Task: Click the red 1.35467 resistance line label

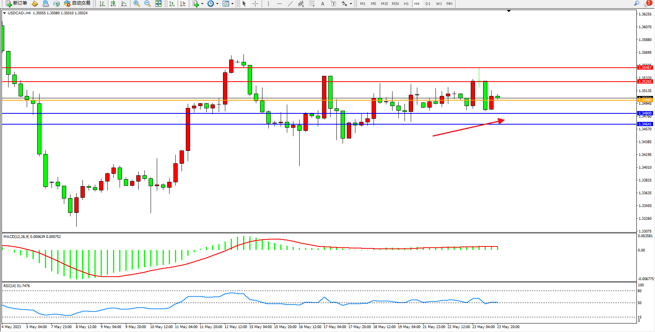Action: click(645, 68)
